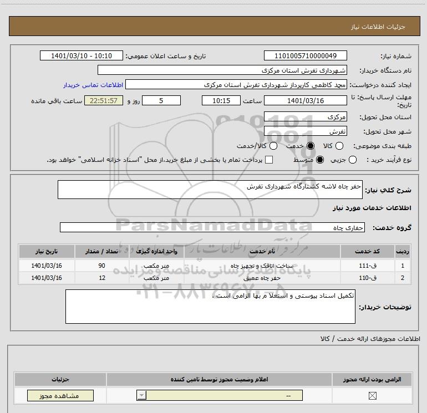Click service code ق-111 cell
Viewport: 427px width, 413px height.
click(x=367, y=266)
